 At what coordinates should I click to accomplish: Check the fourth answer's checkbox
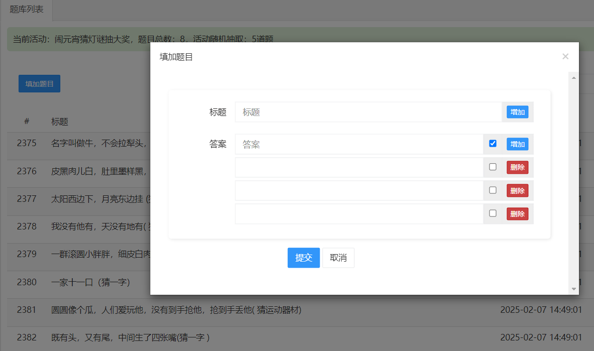point(492,213)
